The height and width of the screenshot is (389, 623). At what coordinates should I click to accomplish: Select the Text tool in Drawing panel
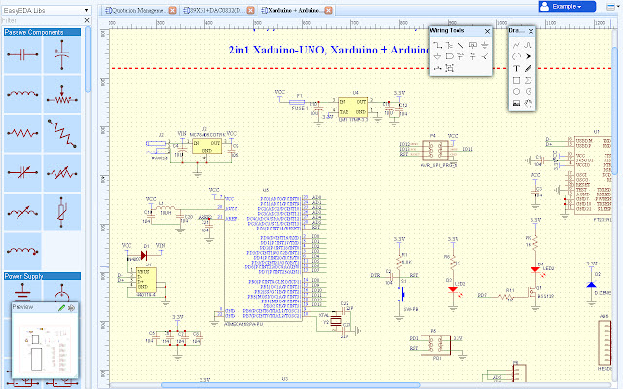[x=515, y=68]
